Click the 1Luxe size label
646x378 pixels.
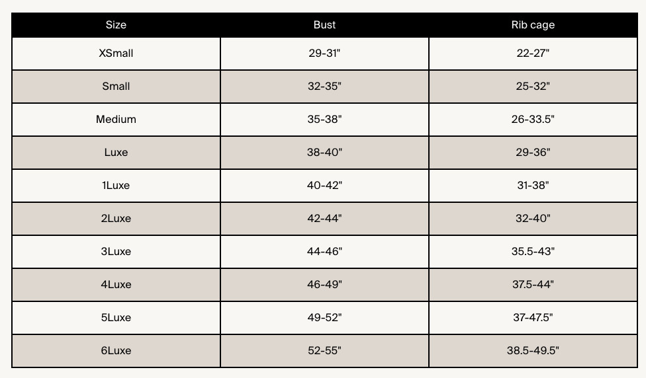pos(116,186)
